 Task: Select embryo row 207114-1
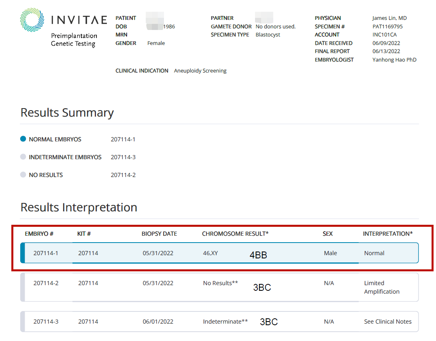coord(46,253)
